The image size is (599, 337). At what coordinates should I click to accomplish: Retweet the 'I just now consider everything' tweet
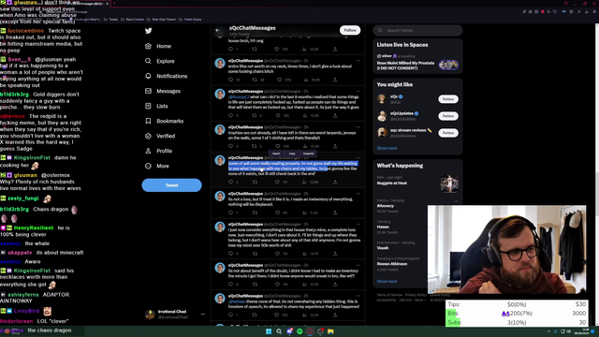[x=255, y=254]
